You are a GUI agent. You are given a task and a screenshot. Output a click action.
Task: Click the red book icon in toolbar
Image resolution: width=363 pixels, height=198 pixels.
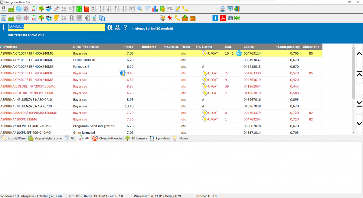tap(87, 9)
